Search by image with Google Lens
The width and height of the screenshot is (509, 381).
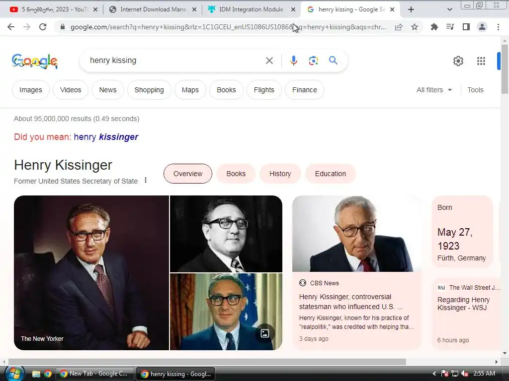coord(313,61)
